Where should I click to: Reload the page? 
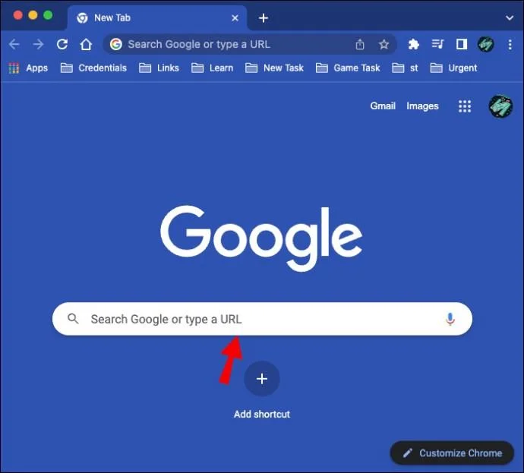tap(62, 44)
